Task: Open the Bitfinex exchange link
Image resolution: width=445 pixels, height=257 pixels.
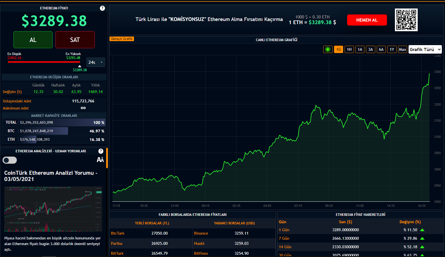Action: pos(201,254)
